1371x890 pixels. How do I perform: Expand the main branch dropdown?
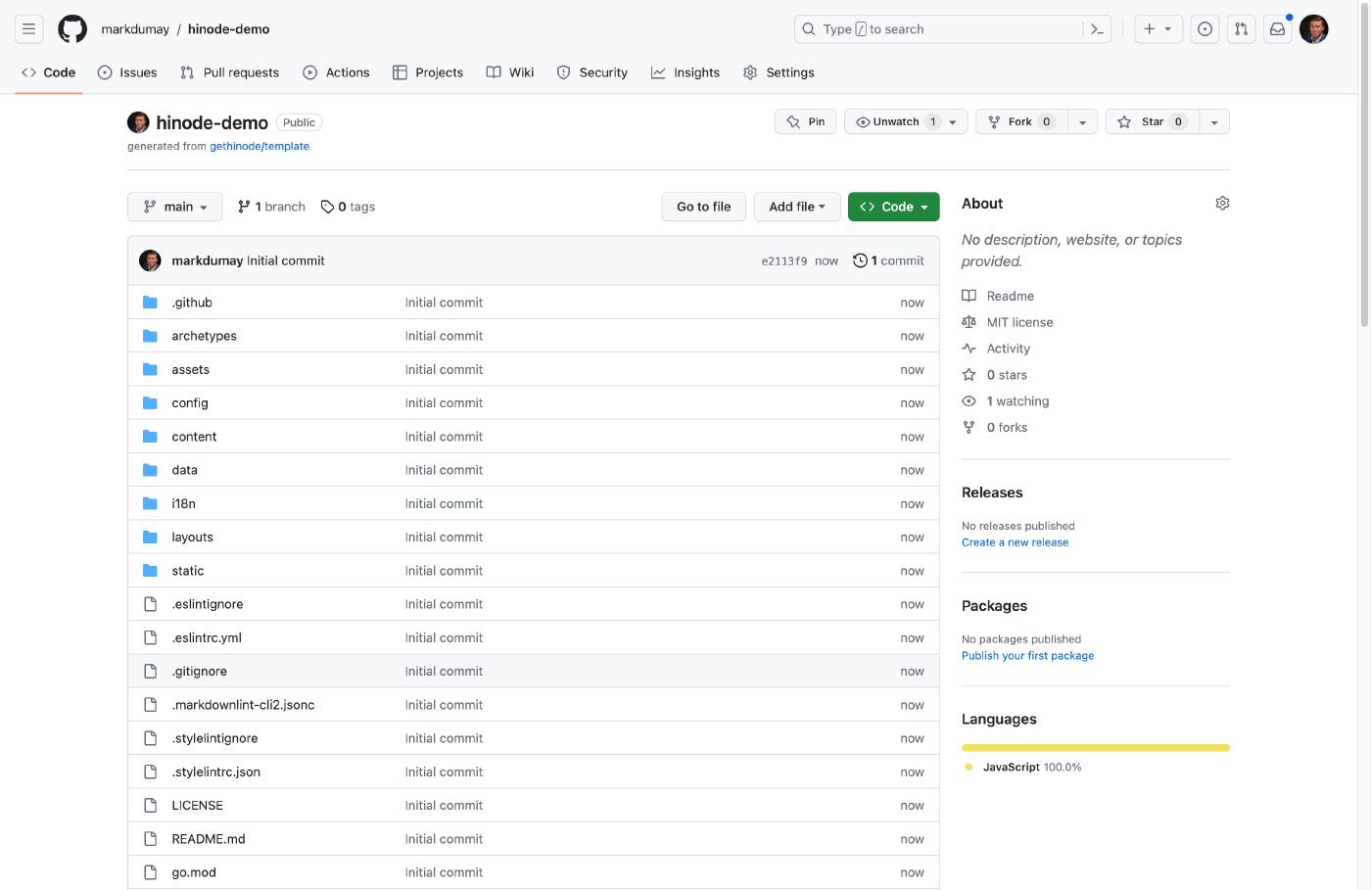click(175, 207)
